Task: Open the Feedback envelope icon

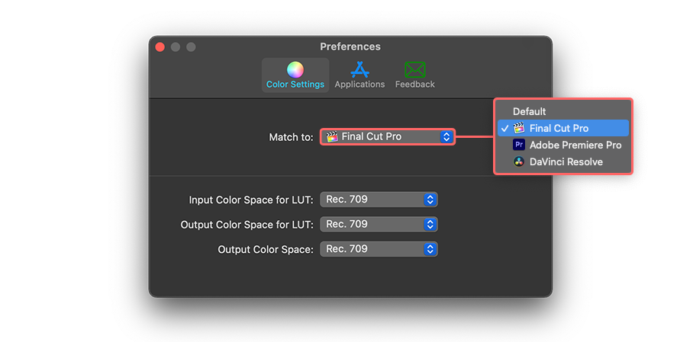Action: pyautogui.click(x=415, y=70)
